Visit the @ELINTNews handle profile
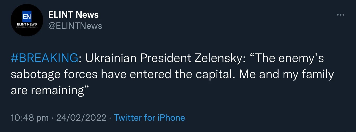The image size is (356, 132). point(75,26)
